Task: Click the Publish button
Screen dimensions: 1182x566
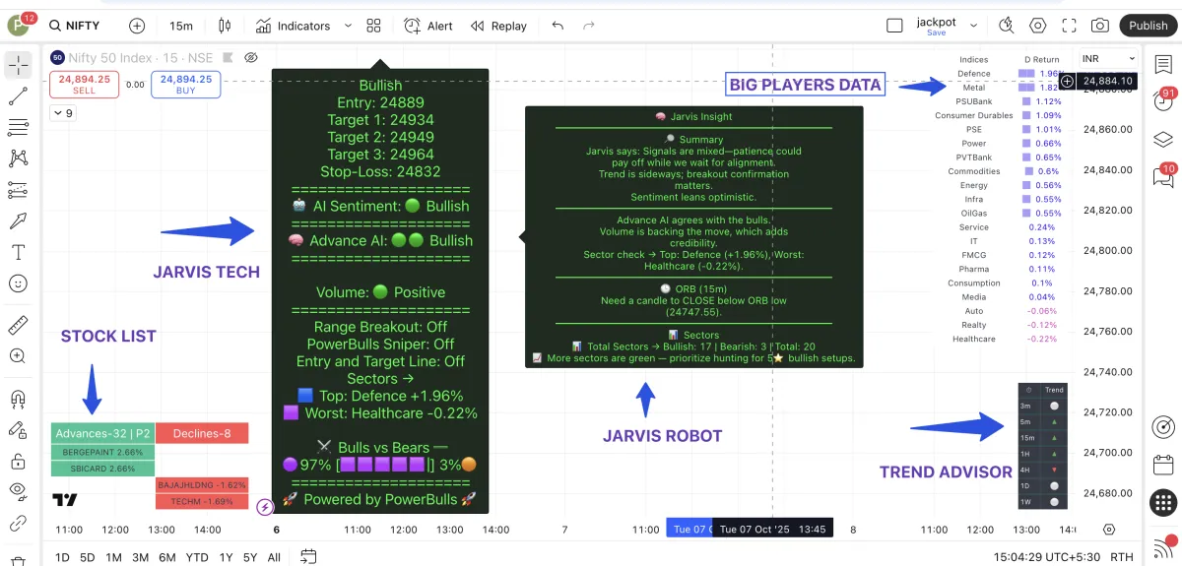Action: point(1148,26)
